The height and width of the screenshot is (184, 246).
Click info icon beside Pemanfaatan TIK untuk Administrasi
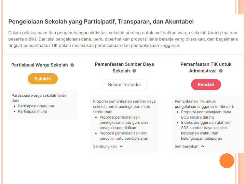pyautogui.click(x=221, y=71)
